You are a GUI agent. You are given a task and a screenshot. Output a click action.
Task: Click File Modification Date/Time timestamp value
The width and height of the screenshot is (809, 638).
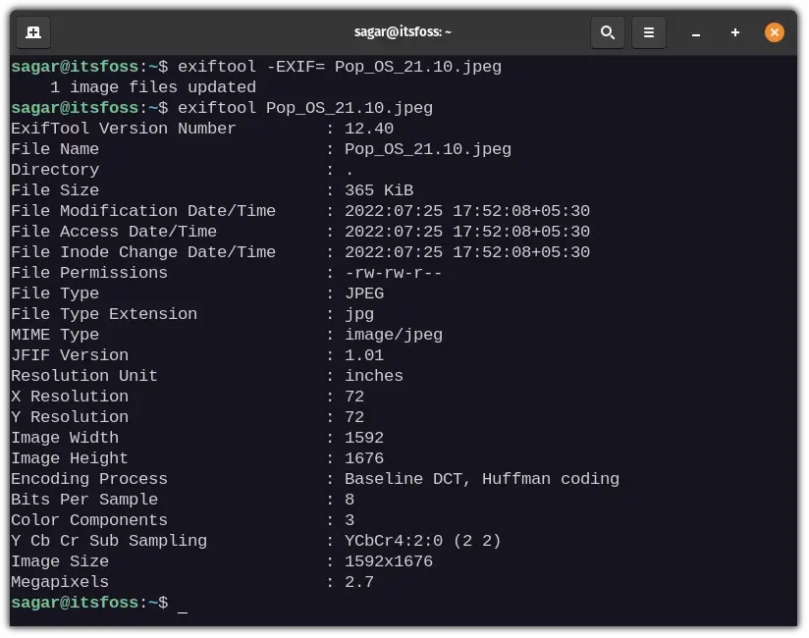coord(467,211)
